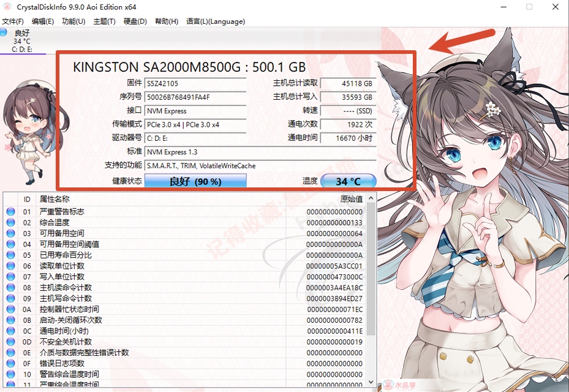
Task: Open the 文件(F) menu
Action: 13,21
